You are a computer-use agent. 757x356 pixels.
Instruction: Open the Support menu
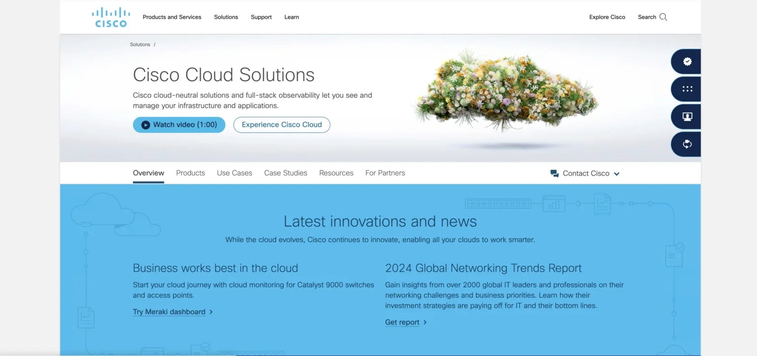[261, 17]
